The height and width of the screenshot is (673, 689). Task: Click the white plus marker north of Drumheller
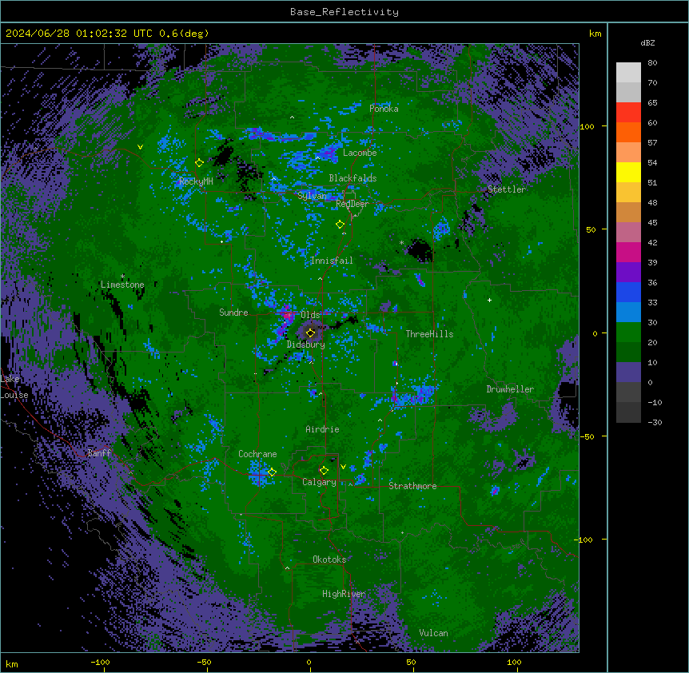pos(489,300)
